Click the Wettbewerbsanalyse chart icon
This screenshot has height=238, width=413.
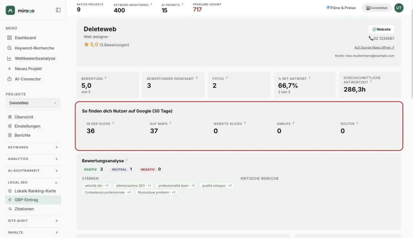tap(9, 58)
